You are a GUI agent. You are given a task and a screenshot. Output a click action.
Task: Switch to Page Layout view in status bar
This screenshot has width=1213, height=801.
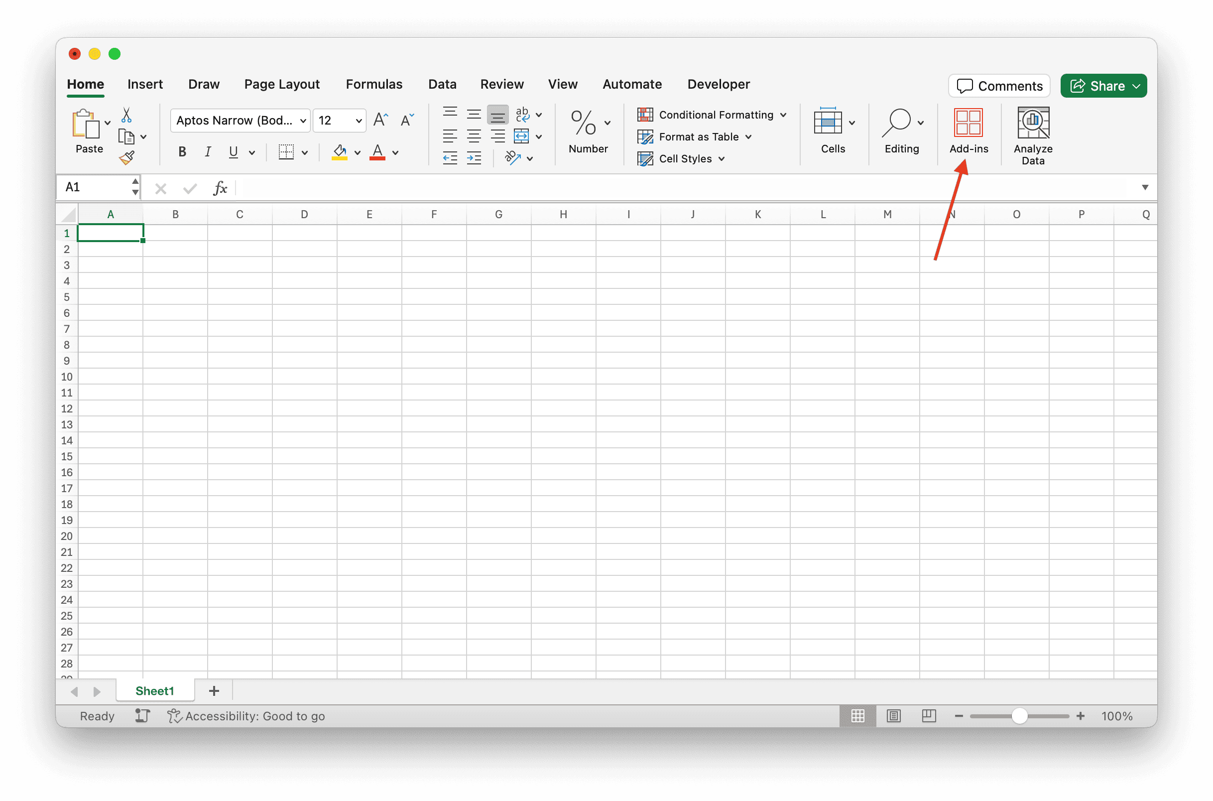pyautogui.click(x=893, y=716)
